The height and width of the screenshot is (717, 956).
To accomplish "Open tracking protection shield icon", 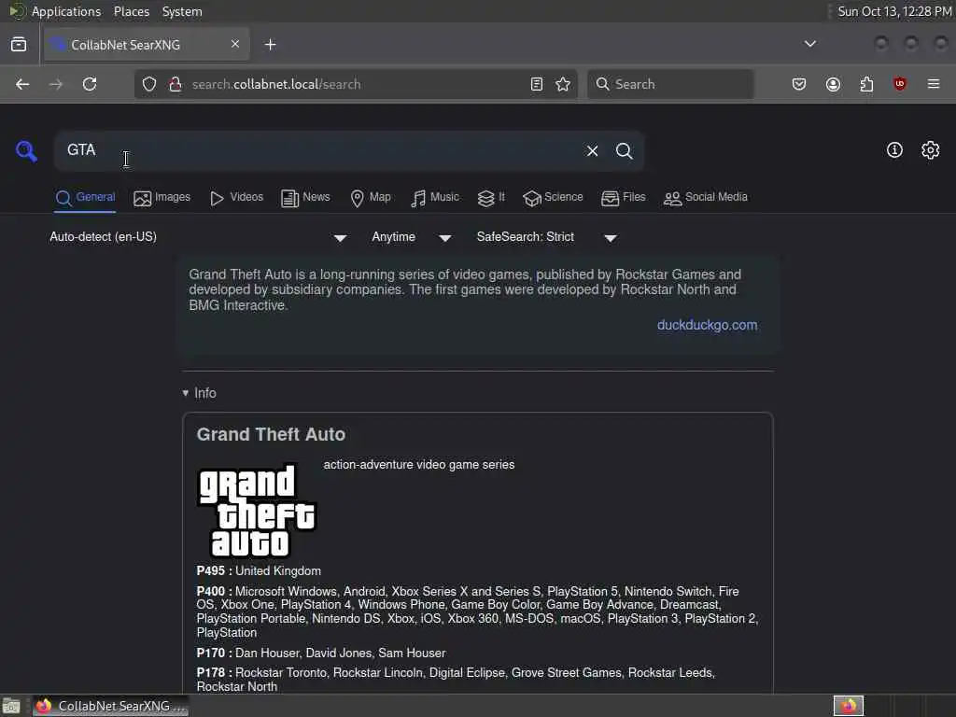I will pyautogui.click(x=149, y=84).
